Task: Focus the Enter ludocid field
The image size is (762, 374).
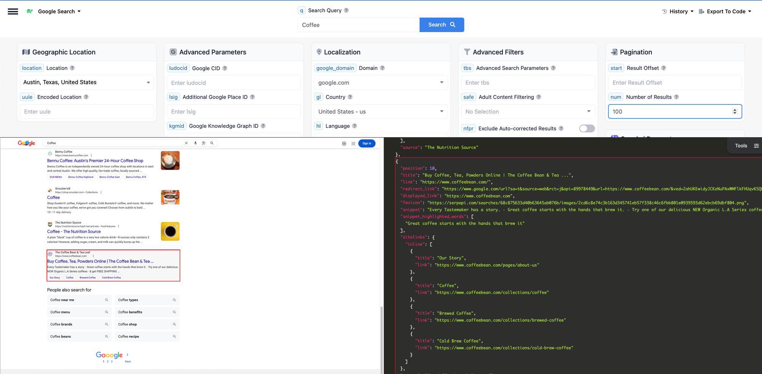Action: [234, 83]
